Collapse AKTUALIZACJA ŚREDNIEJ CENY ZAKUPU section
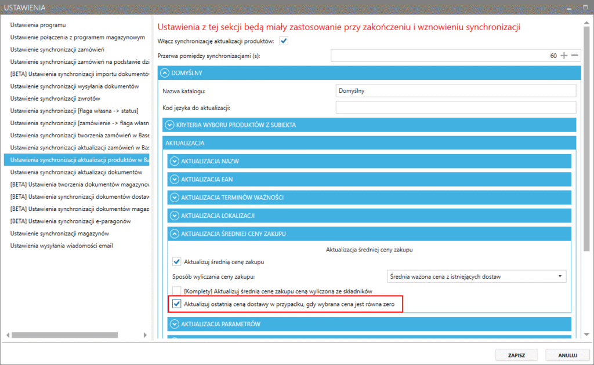This screenshot has width=594, height=365. click(174, 233)
